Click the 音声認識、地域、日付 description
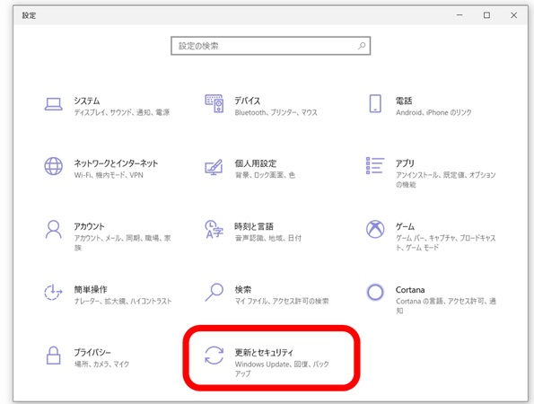The width and height of the screenshot is (534, 404). point(268,238)
